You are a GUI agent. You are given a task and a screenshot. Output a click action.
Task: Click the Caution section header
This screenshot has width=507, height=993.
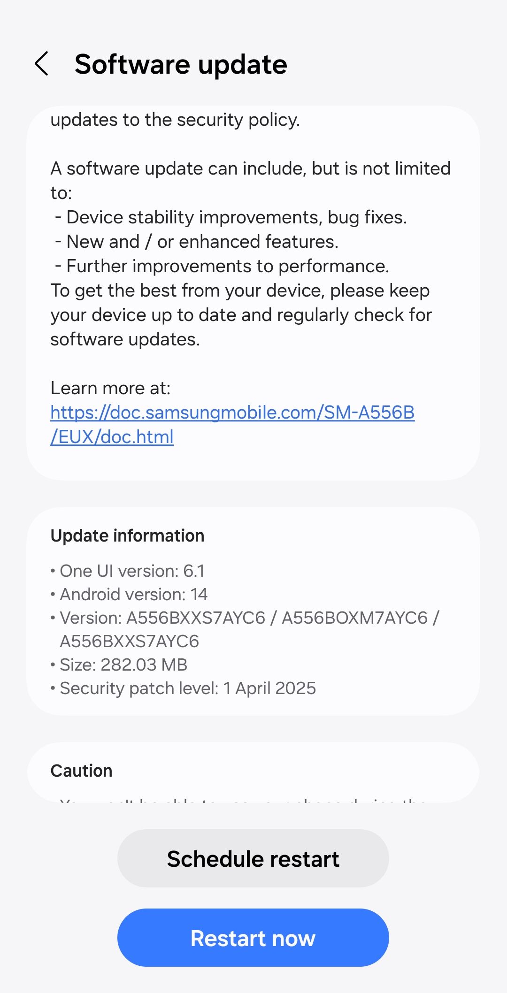click(81, 770)
